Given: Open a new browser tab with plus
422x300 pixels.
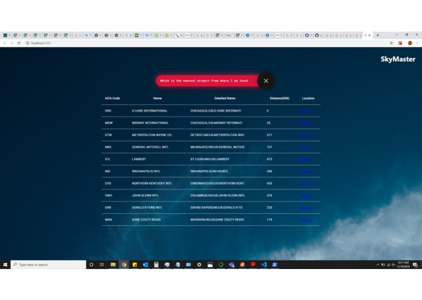Looking at the screenshot, I should click(x=378, y=35).
